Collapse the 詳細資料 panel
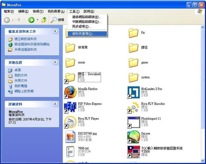This screenshot has height=164, width=206. [x=55, y=104]
